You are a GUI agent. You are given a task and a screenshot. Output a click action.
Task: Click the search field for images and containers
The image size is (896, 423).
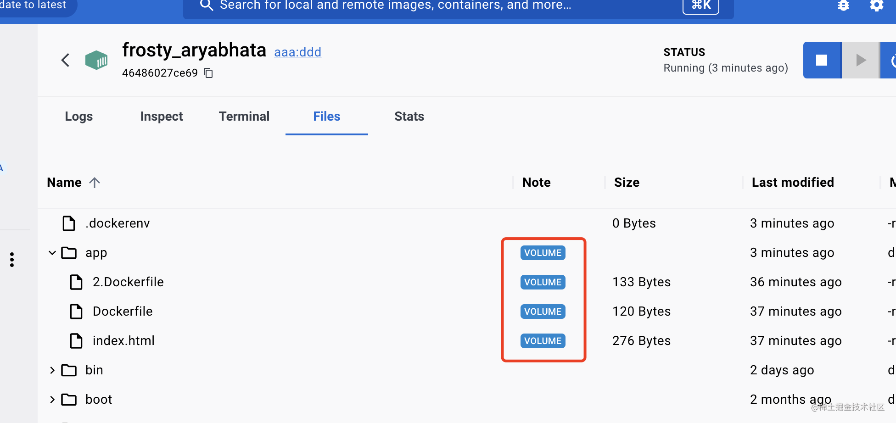tap(395, 6)
